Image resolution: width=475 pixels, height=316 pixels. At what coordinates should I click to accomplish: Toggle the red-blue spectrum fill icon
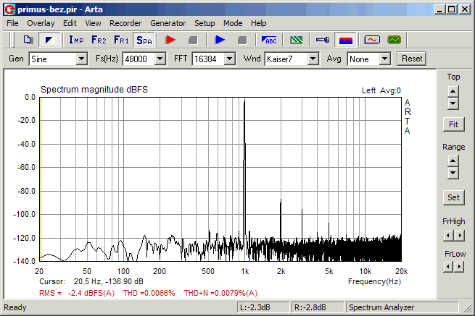pos(346,40)
